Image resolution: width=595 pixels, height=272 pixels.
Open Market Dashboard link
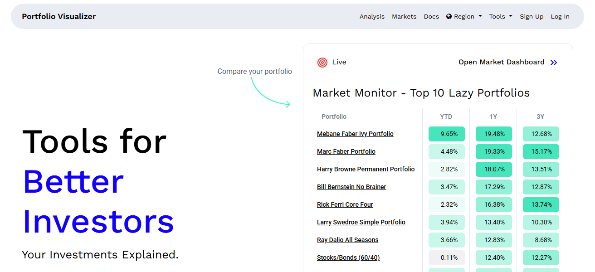pyautogui.click(x=501, y=62)
